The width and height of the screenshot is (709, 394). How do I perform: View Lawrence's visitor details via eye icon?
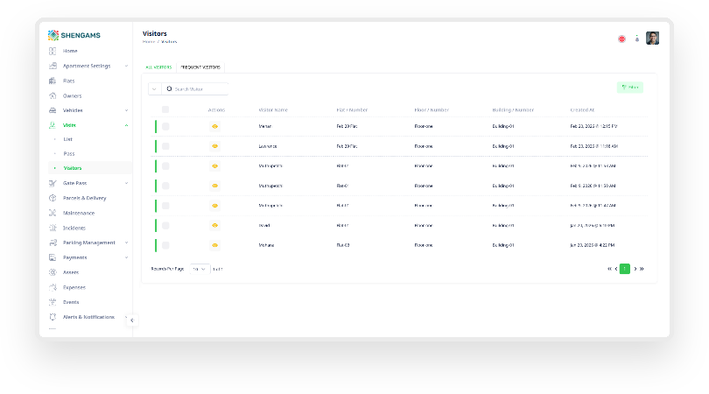point(214,146)
